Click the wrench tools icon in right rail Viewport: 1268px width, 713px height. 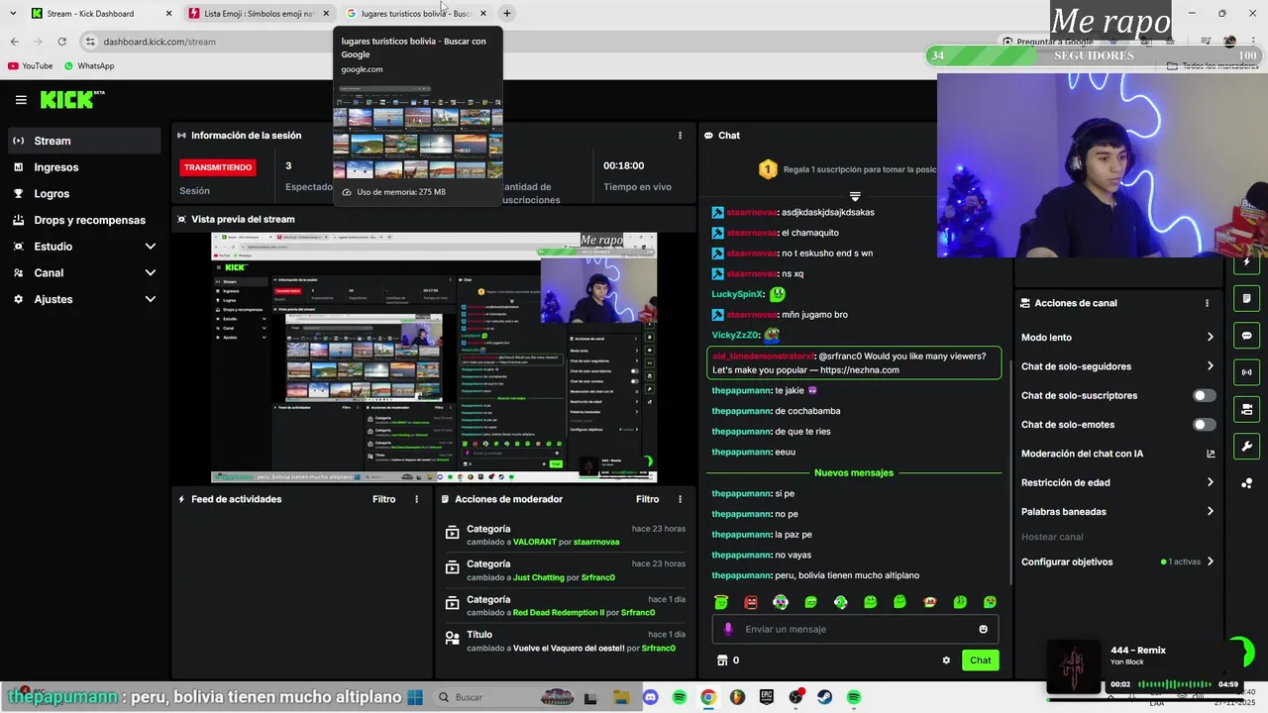(1246, 446)
